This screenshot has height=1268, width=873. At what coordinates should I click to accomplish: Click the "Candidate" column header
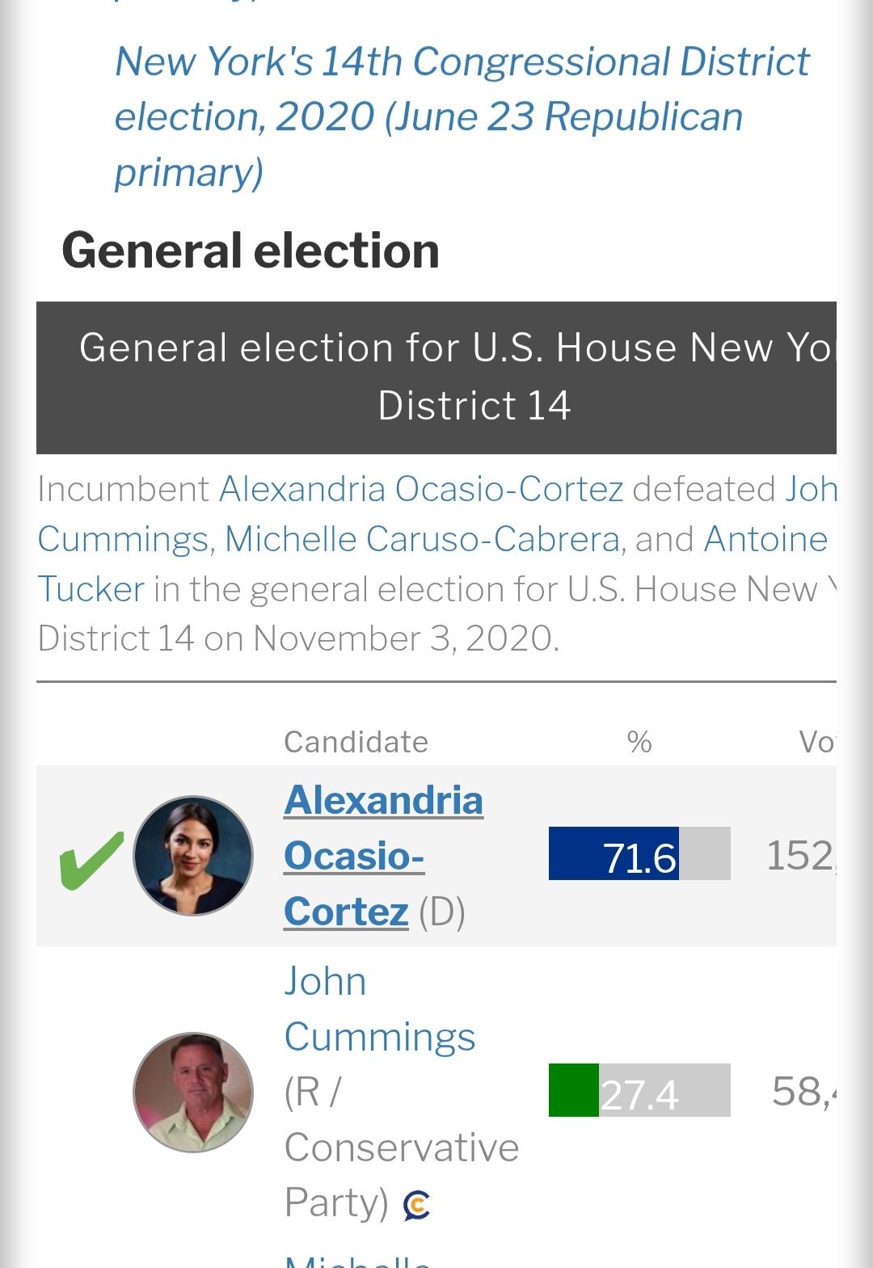point(356,742)
